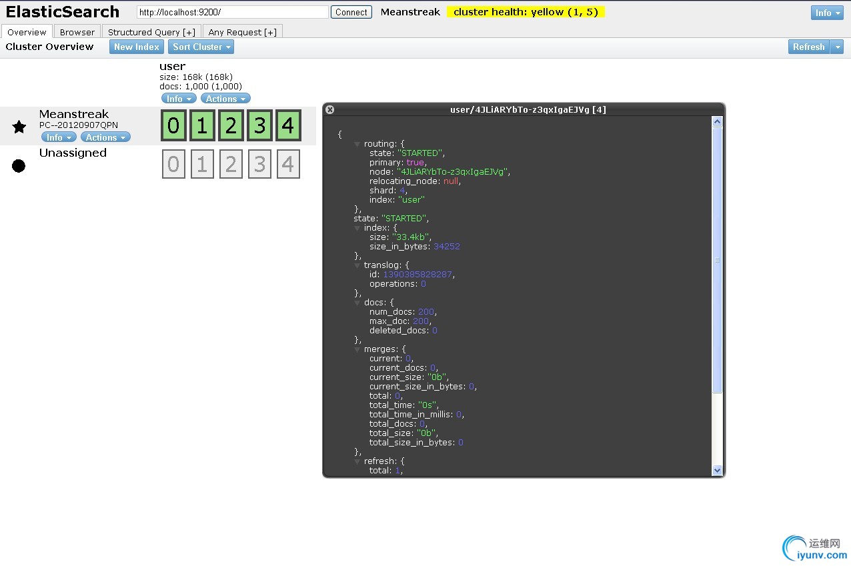This screenshot has width=851, height=566.
Task: Click the Unassigned row label
Action: coord(73,153)
